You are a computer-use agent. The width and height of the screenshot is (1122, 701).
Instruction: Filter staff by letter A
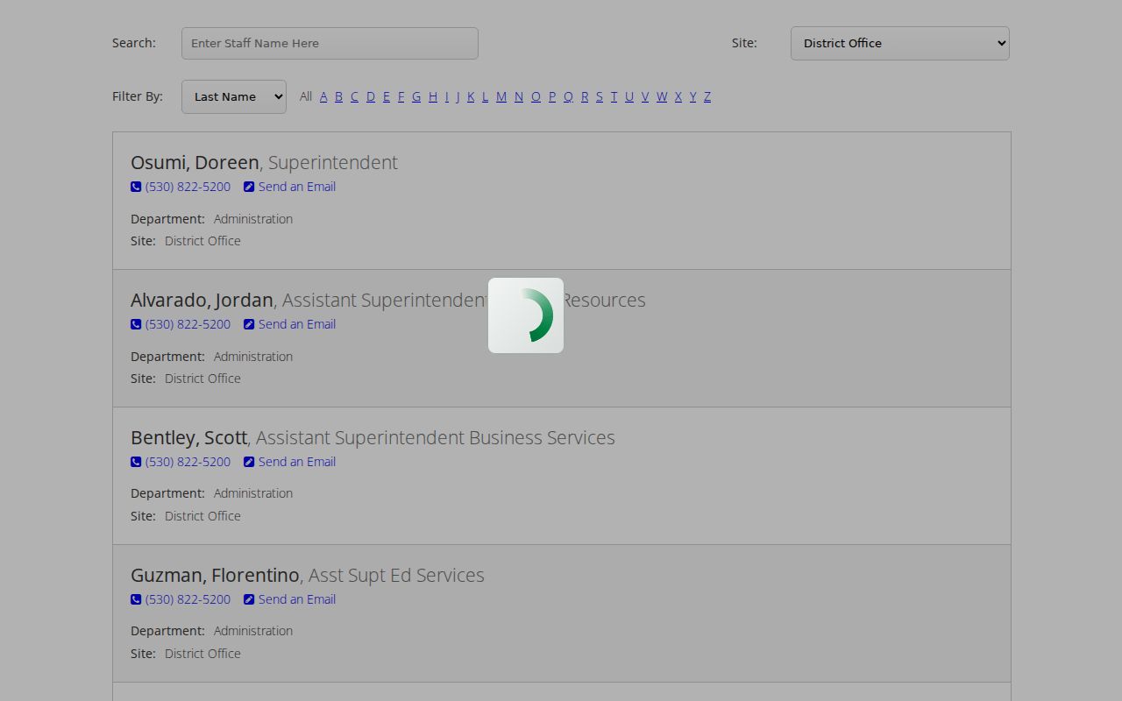coord(323,96)
